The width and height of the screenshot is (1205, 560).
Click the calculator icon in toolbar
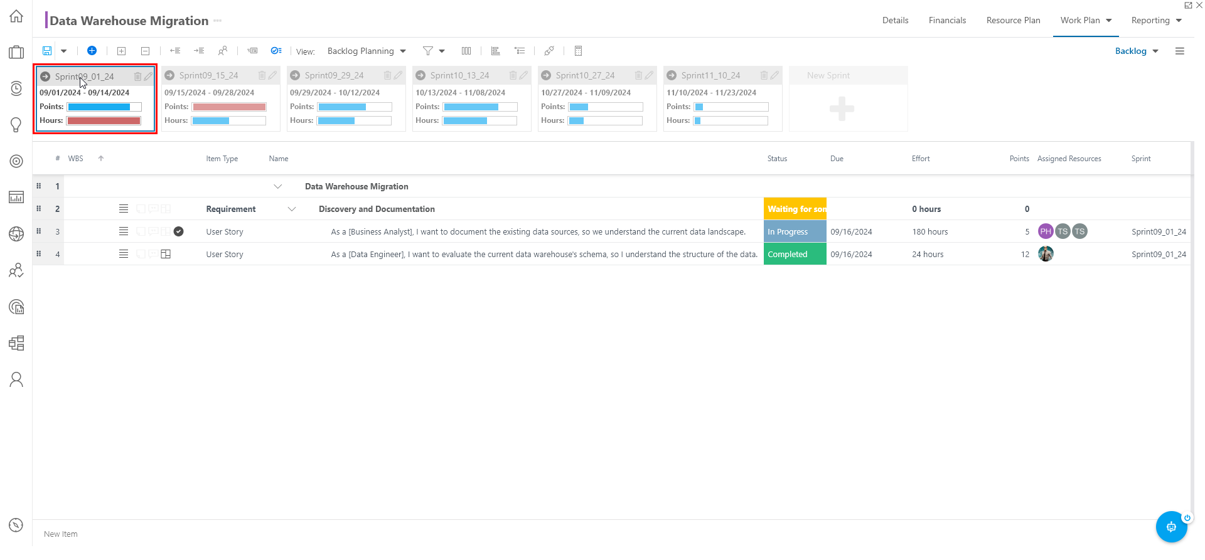coord(579,51)
